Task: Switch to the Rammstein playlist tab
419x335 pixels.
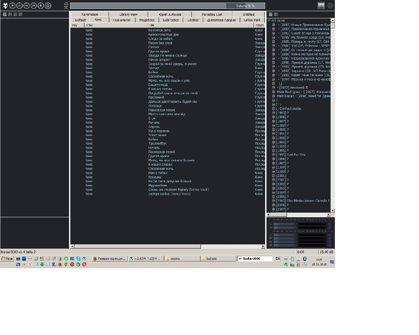Action: (90, 14)
